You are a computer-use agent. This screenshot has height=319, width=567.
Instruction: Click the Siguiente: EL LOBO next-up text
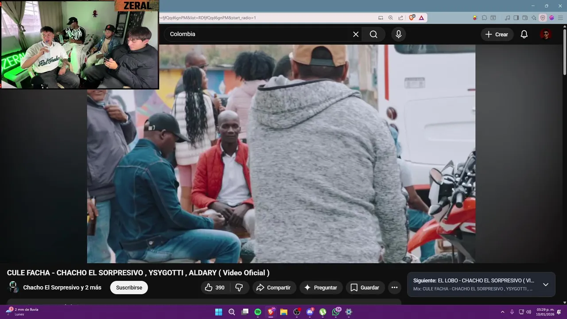[x=474, y=280]
